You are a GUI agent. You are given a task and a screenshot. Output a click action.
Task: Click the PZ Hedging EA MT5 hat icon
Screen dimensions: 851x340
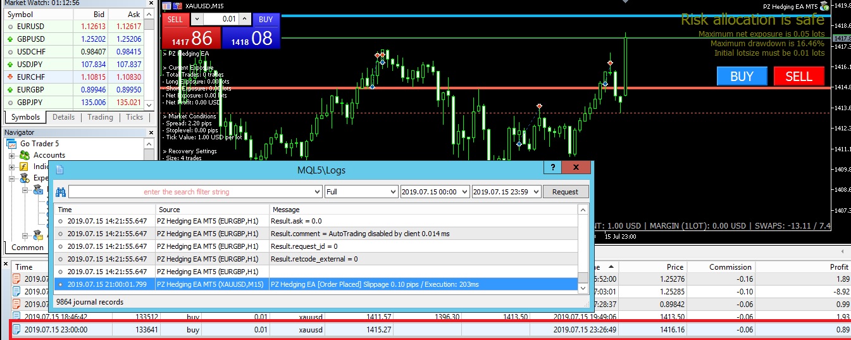[x=824, y=6]
